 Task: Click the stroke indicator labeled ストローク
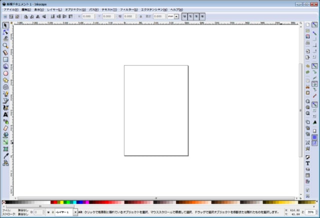[8, 214]
